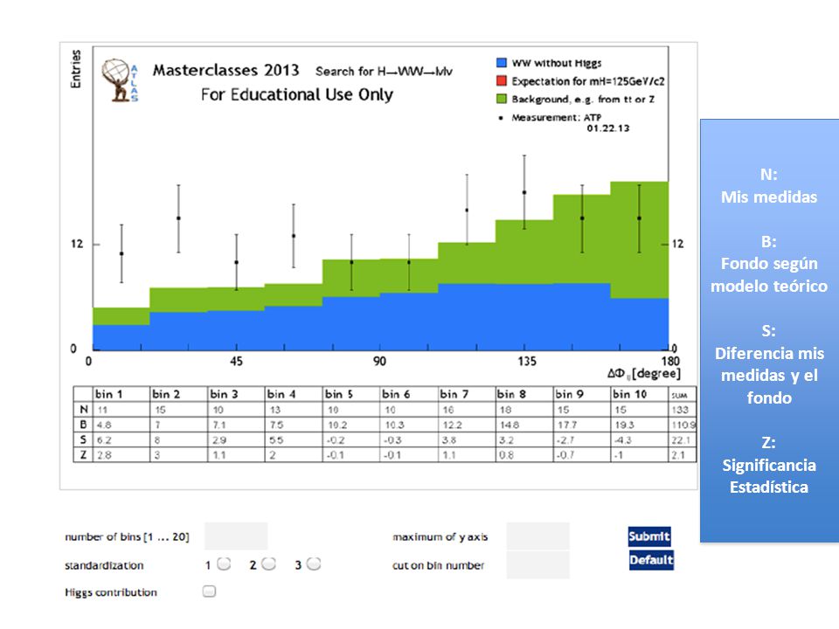Focus the number of bins input field
The width and height of the screenshot is (839, 629).
tap(236, 536)
